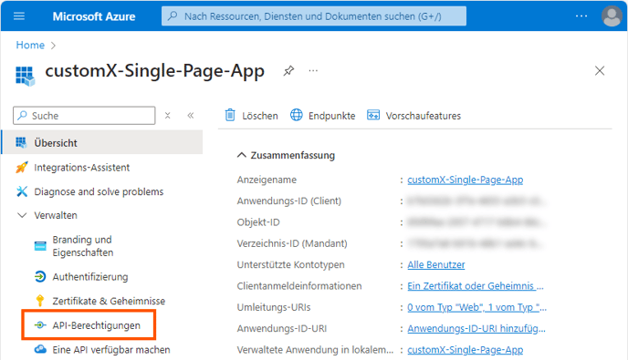The image size is (628, 360).
Task: Click the magnifier icon in header search
Action: [173, 16]
